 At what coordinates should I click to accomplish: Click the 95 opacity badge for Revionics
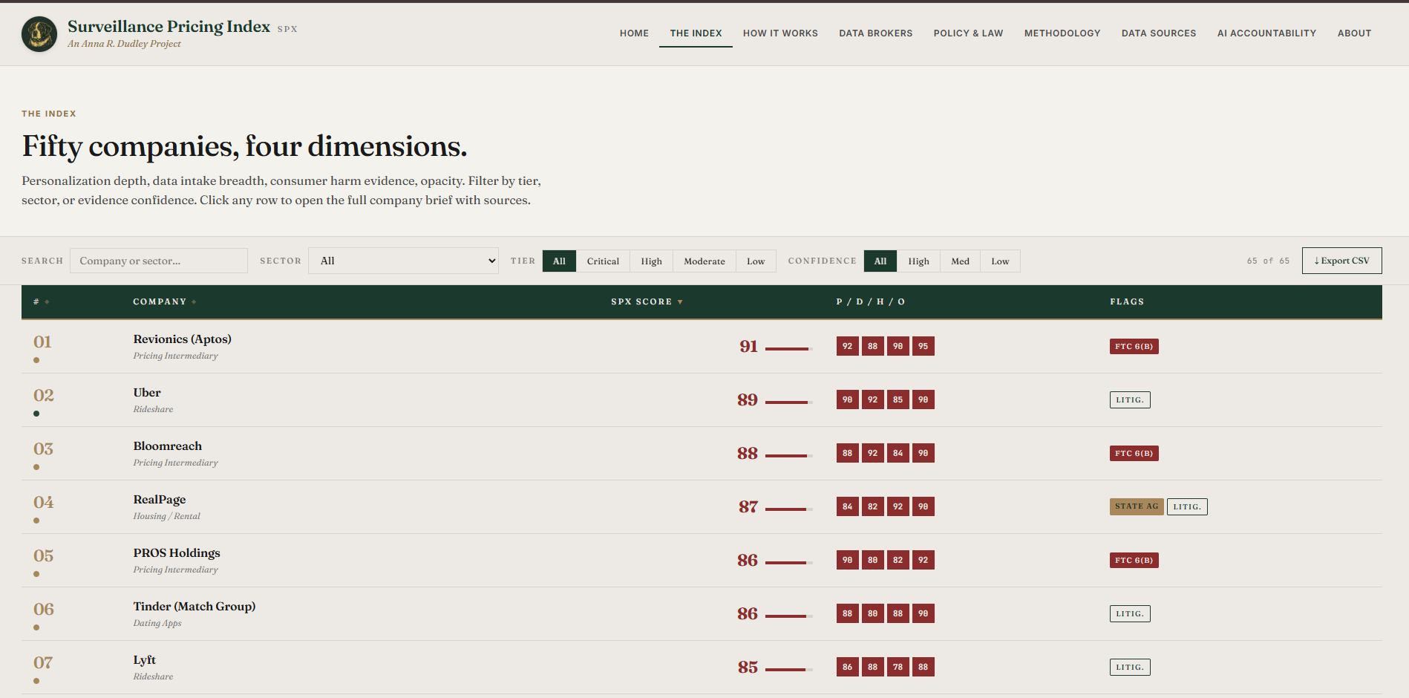click(x=923, y=346)
